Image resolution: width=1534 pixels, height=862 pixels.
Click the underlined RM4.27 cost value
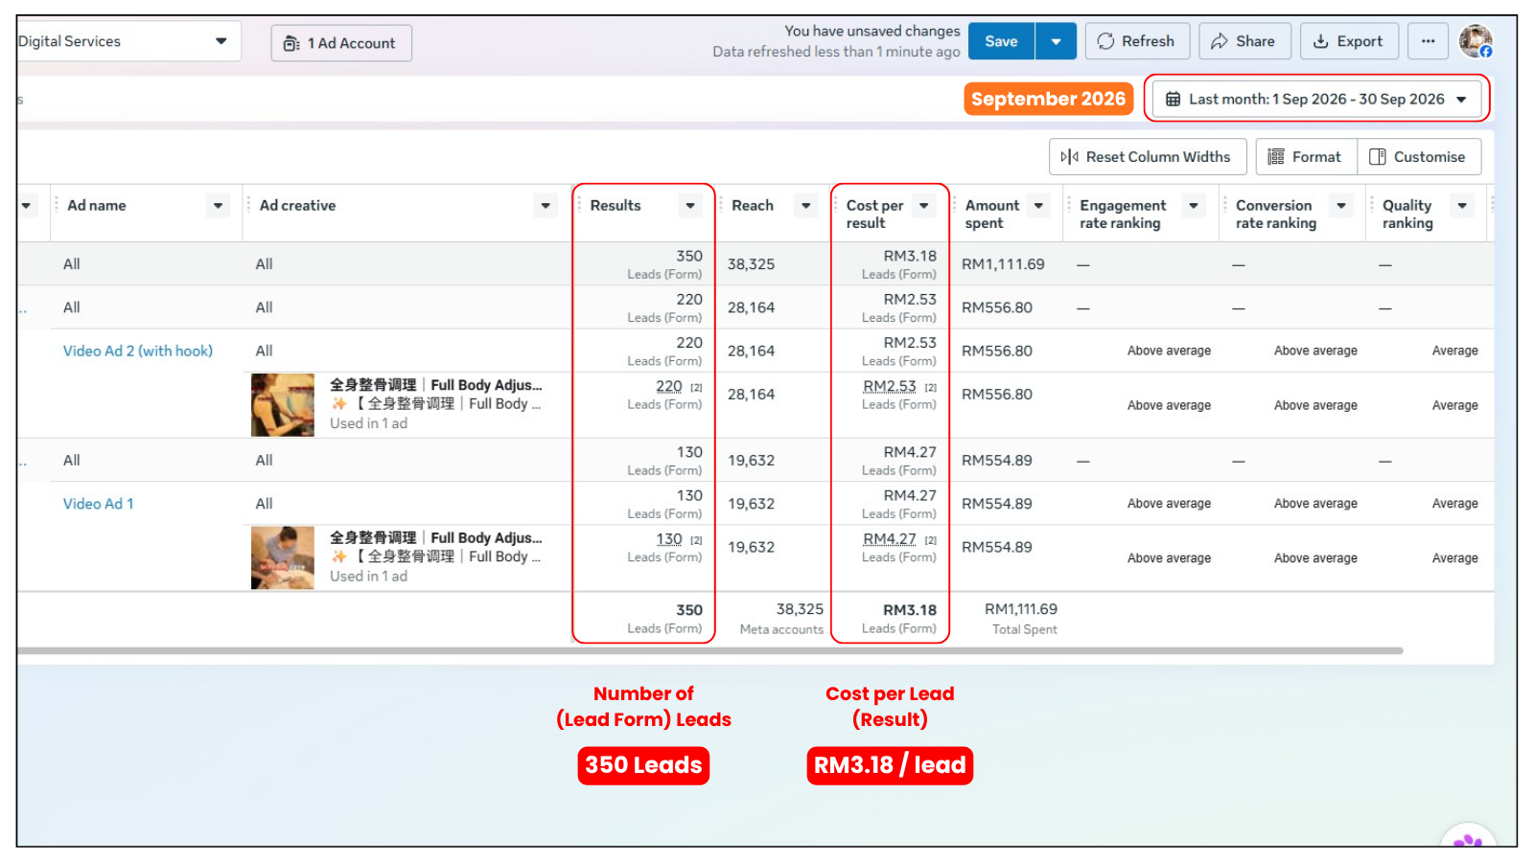[x=890, y=539]
